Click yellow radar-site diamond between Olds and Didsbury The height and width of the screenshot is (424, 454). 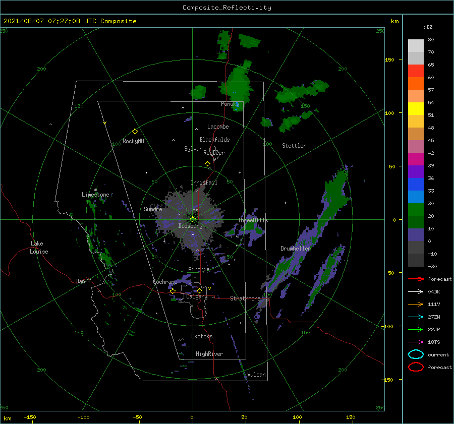point(193,219)
